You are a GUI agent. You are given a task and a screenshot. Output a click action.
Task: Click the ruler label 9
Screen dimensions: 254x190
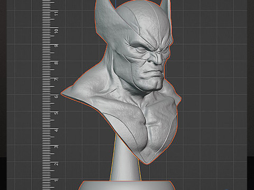tap(56, 46)
